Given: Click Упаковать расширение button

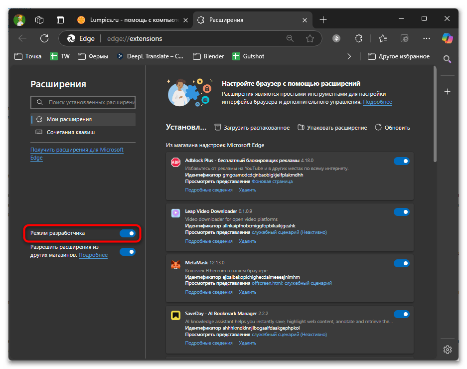Looking at the screenshot, I should coord(332,128).
